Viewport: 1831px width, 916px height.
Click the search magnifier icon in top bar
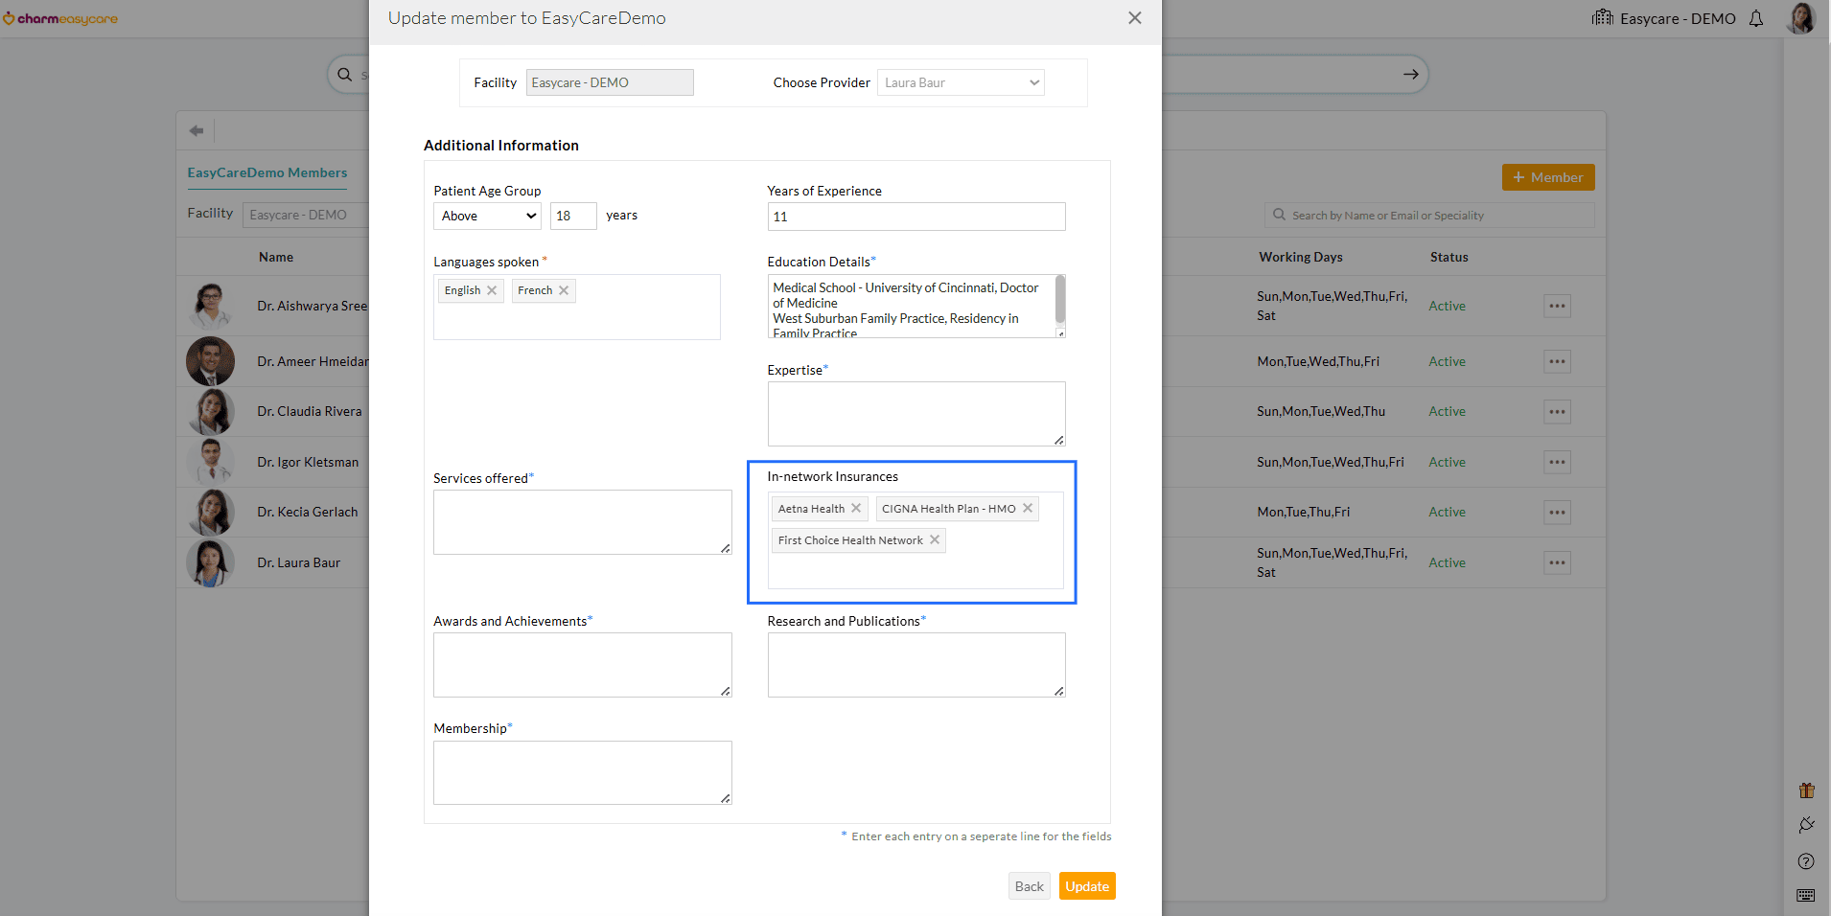point(344,74)
